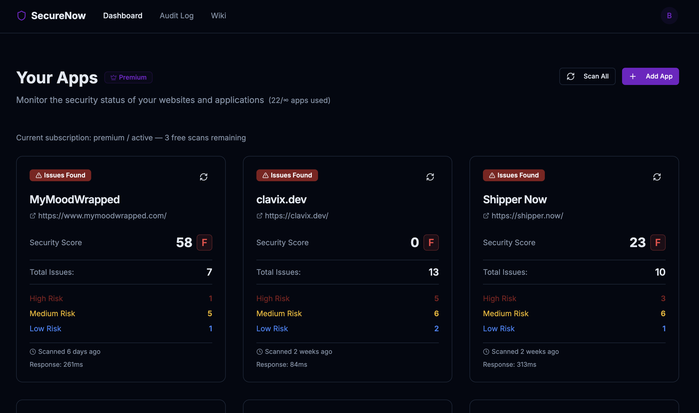Open the https://clavix.dev/ link
The width and height of the screenshot is (699, 413).
click(296, 216)
